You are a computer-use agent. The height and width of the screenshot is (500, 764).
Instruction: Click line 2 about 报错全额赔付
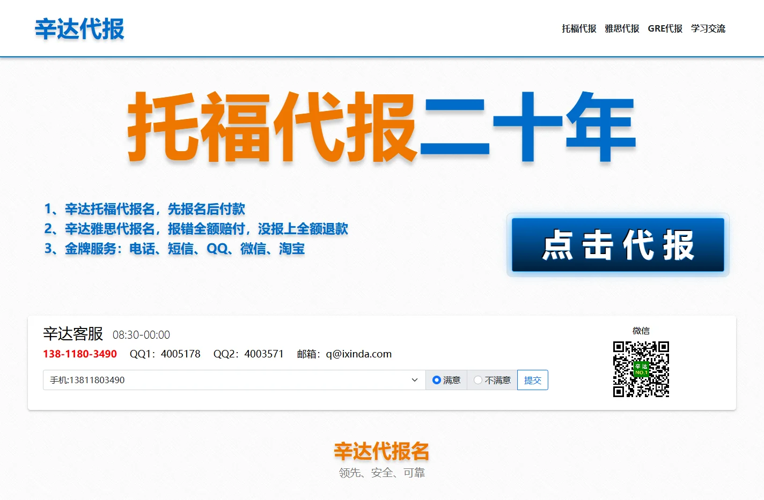[x=196, y=229]
